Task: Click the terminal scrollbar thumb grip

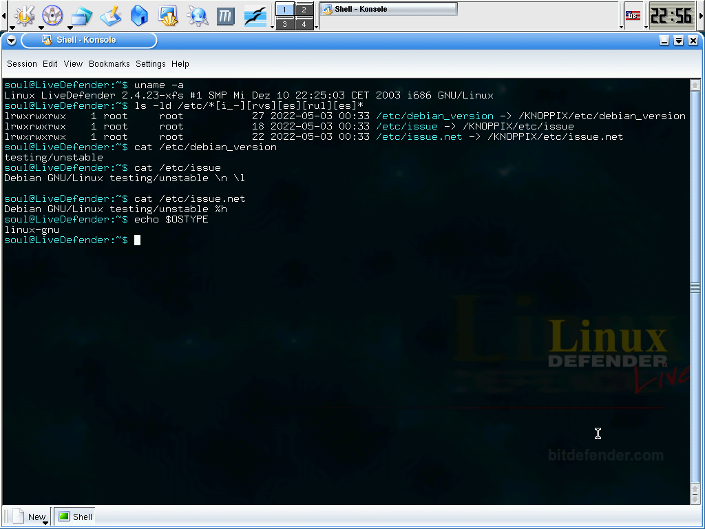Action: click(695, 288)
